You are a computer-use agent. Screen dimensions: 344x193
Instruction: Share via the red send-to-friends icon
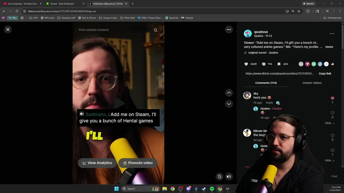point(307,64)
